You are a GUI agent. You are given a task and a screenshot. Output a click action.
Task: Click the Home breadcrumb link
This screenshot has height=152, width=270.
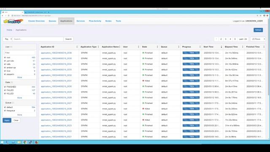(9, 30)
